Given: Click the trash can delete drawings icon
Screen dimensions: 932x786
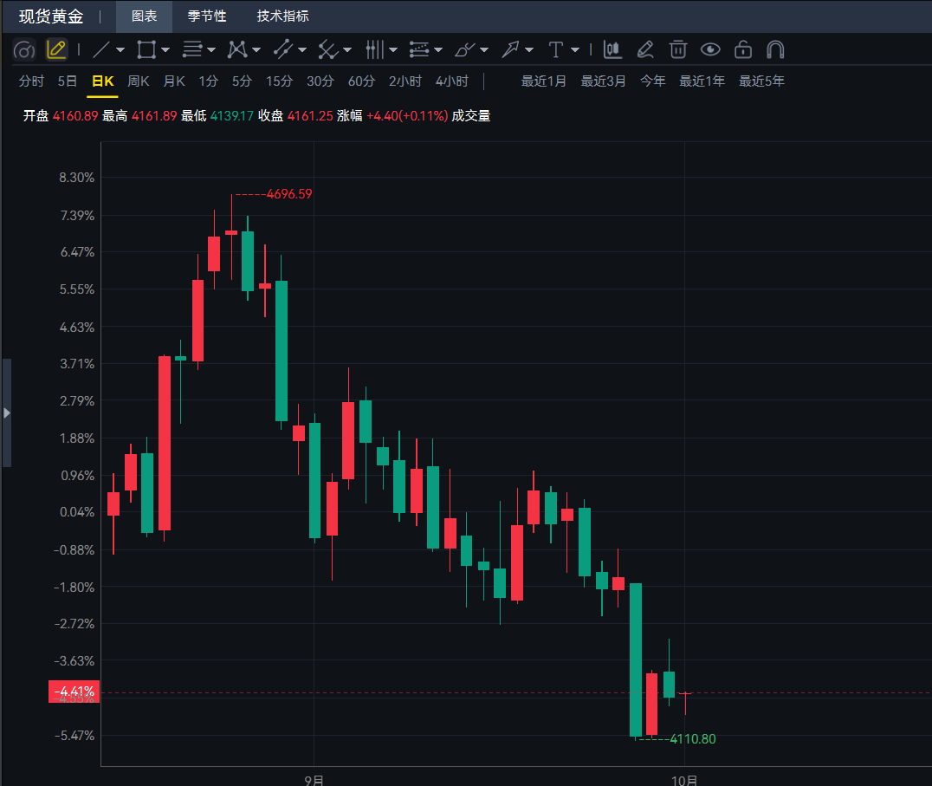Looking at the screenshot, I should point(677,50).
